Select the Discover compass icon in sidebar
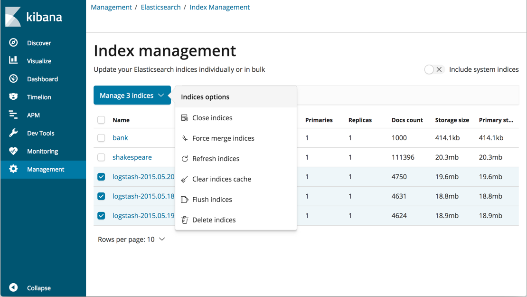 point(13,42)
